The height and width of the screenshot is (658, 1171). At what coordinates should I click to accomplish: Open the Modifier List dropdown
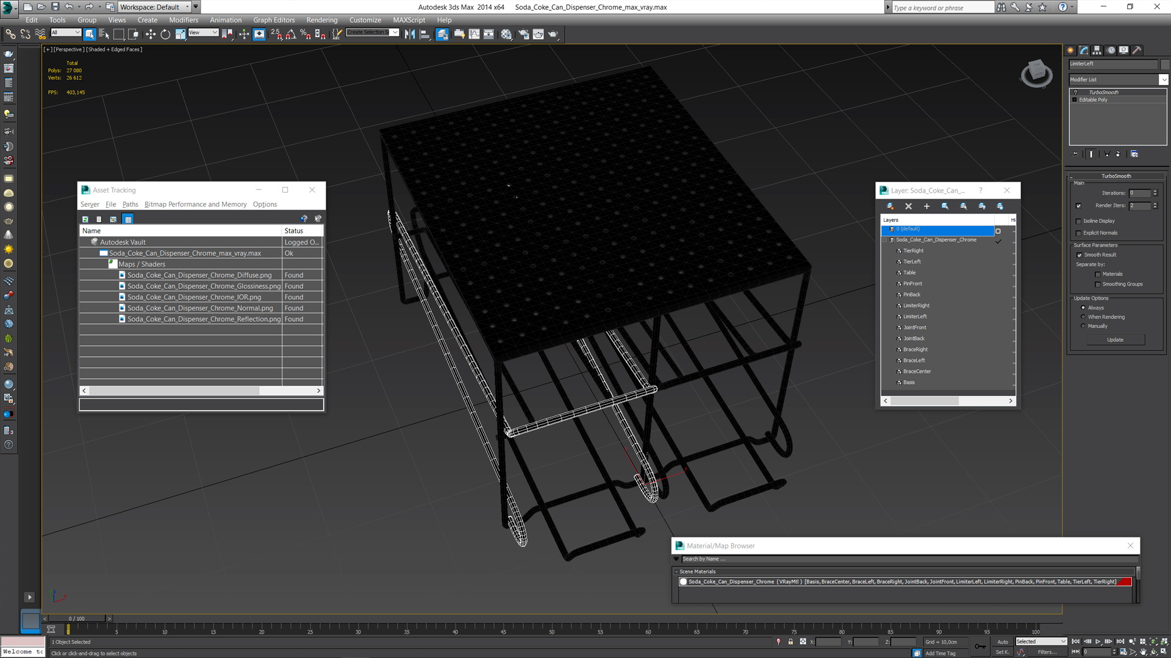(x=1163, y=80)
